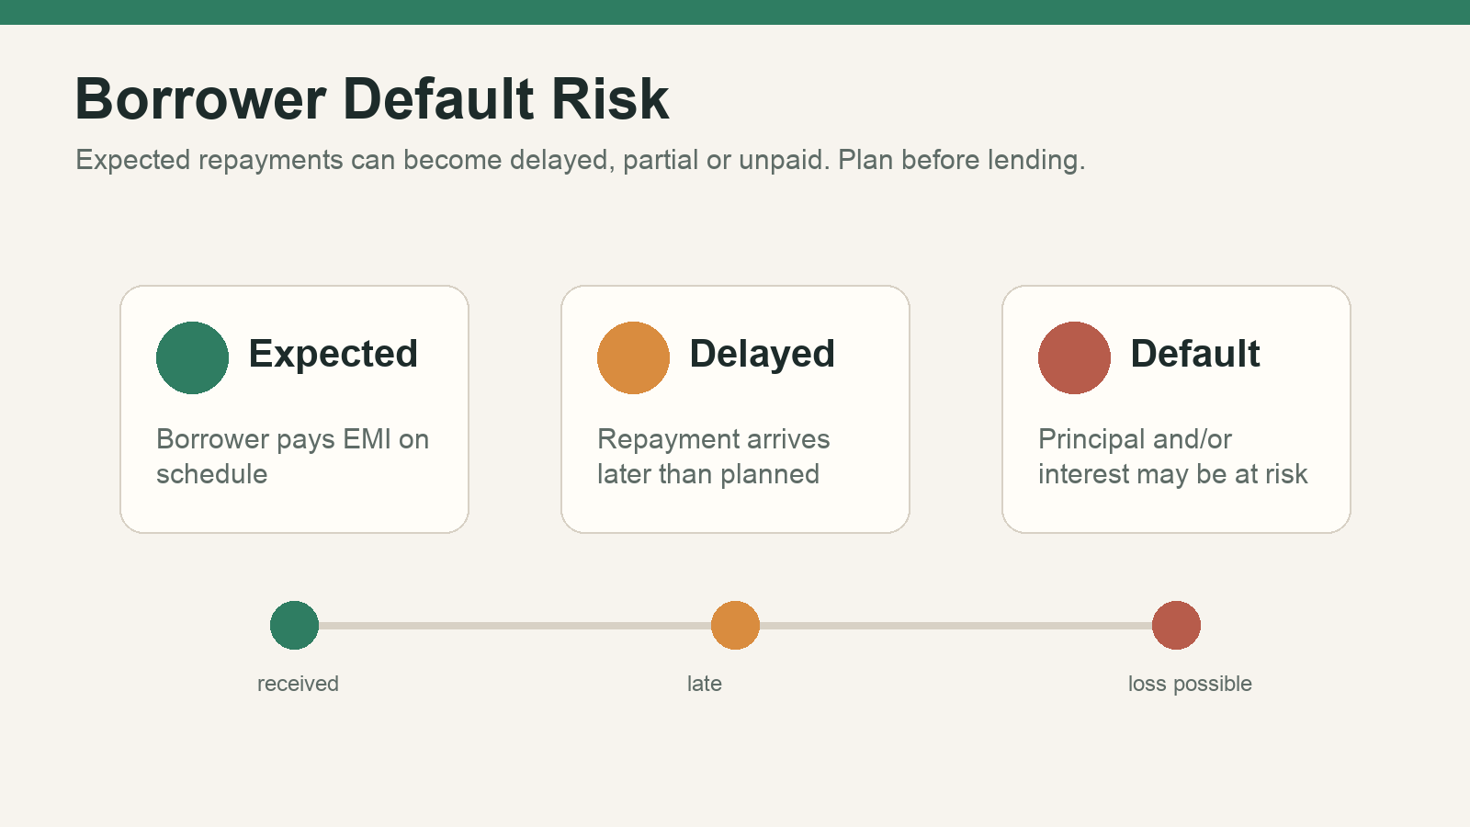
Task: Click the Expected card heading
Action: (333, 354)
